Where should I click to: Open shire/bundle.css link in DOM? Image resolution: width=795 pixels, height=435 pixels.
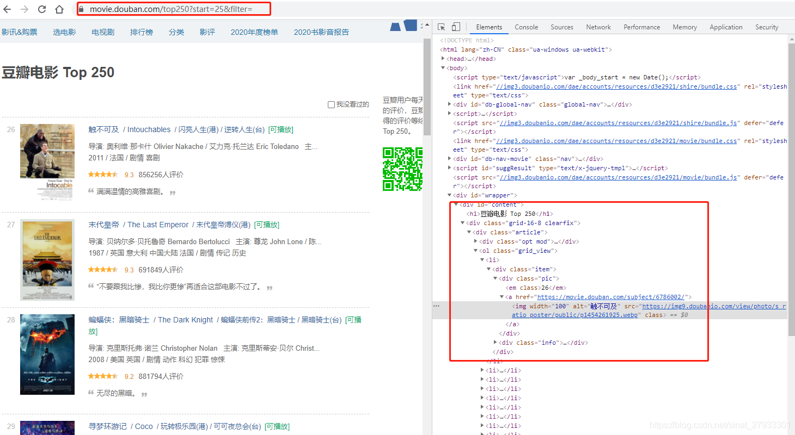[x=616, y=86]
